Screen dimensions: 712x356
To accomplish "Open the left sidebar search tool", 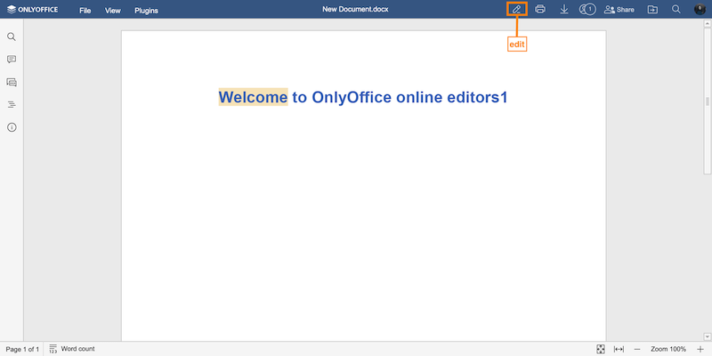I will [x=12, y=37].
